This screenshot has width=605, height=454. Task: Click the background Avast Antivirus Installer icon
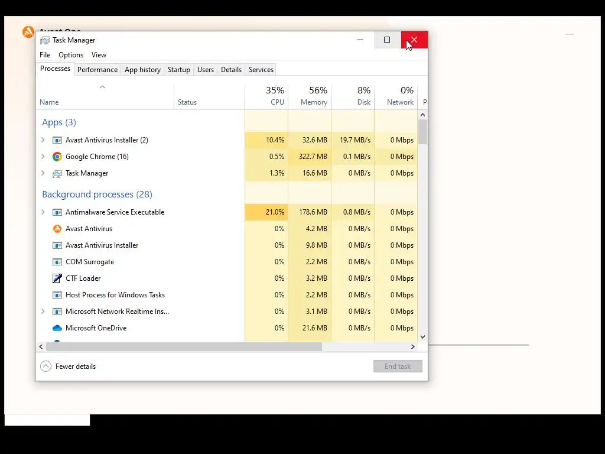[57, 245]
